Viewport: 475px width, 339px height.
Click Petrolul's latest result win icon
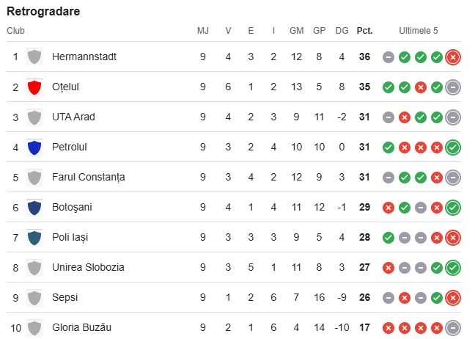pyautogui.click(x=453, y=147)
